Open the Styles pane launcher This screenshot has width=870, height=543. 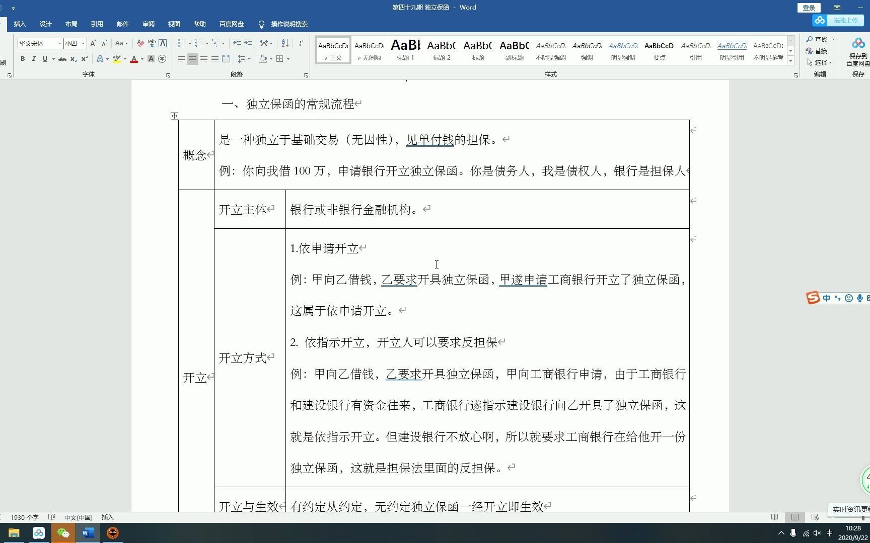[x=796, y=75]
